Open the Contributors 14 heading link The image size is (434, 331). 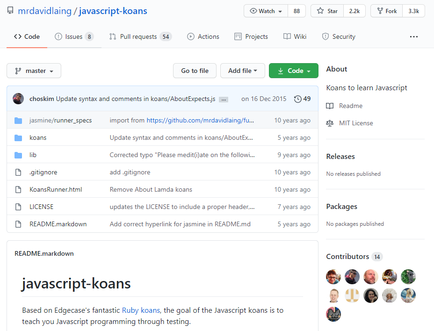coord(354,257)
